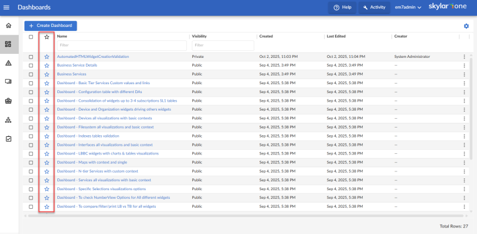Open actions menu for AutomatedHTMLWidgetCreationValidation row
The height and width of the screenshot is (234, 477).
(x=464, y=57)
